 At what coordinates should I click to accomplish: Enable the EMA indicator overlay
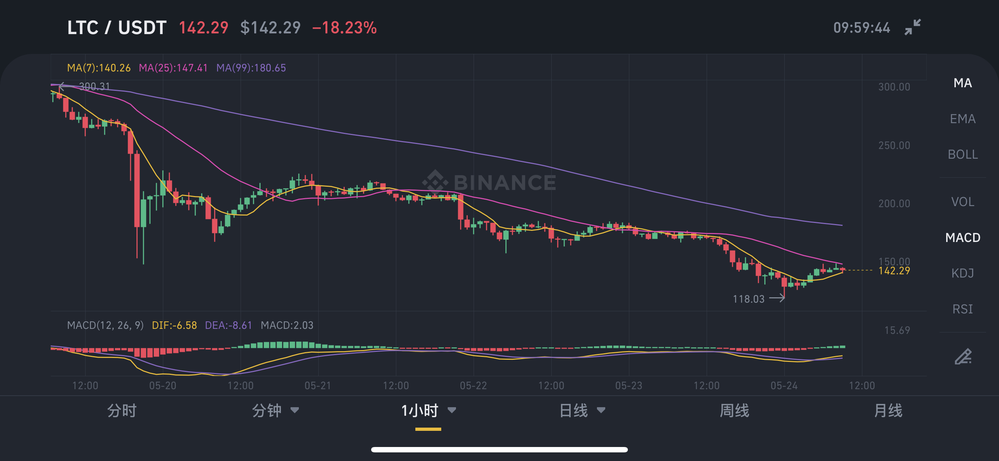click(963, 118)
